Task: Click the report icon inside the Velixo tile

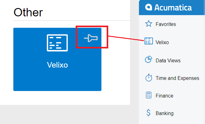Action: pos(57,43)
